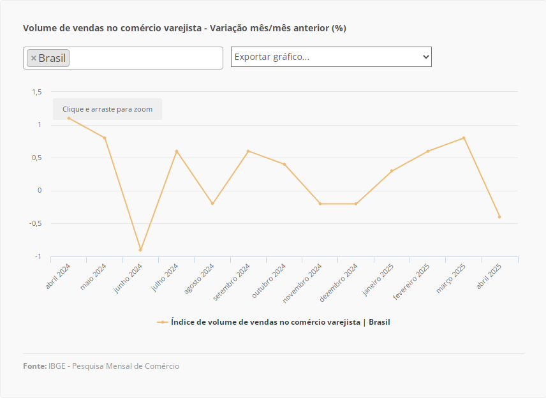Viewport: 546px width, 400px height.
Task: Open the Exportar gráfico dropdown
Action: (x=331, y=57)
